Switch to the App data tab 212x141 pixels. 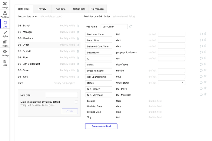[61, 9]
